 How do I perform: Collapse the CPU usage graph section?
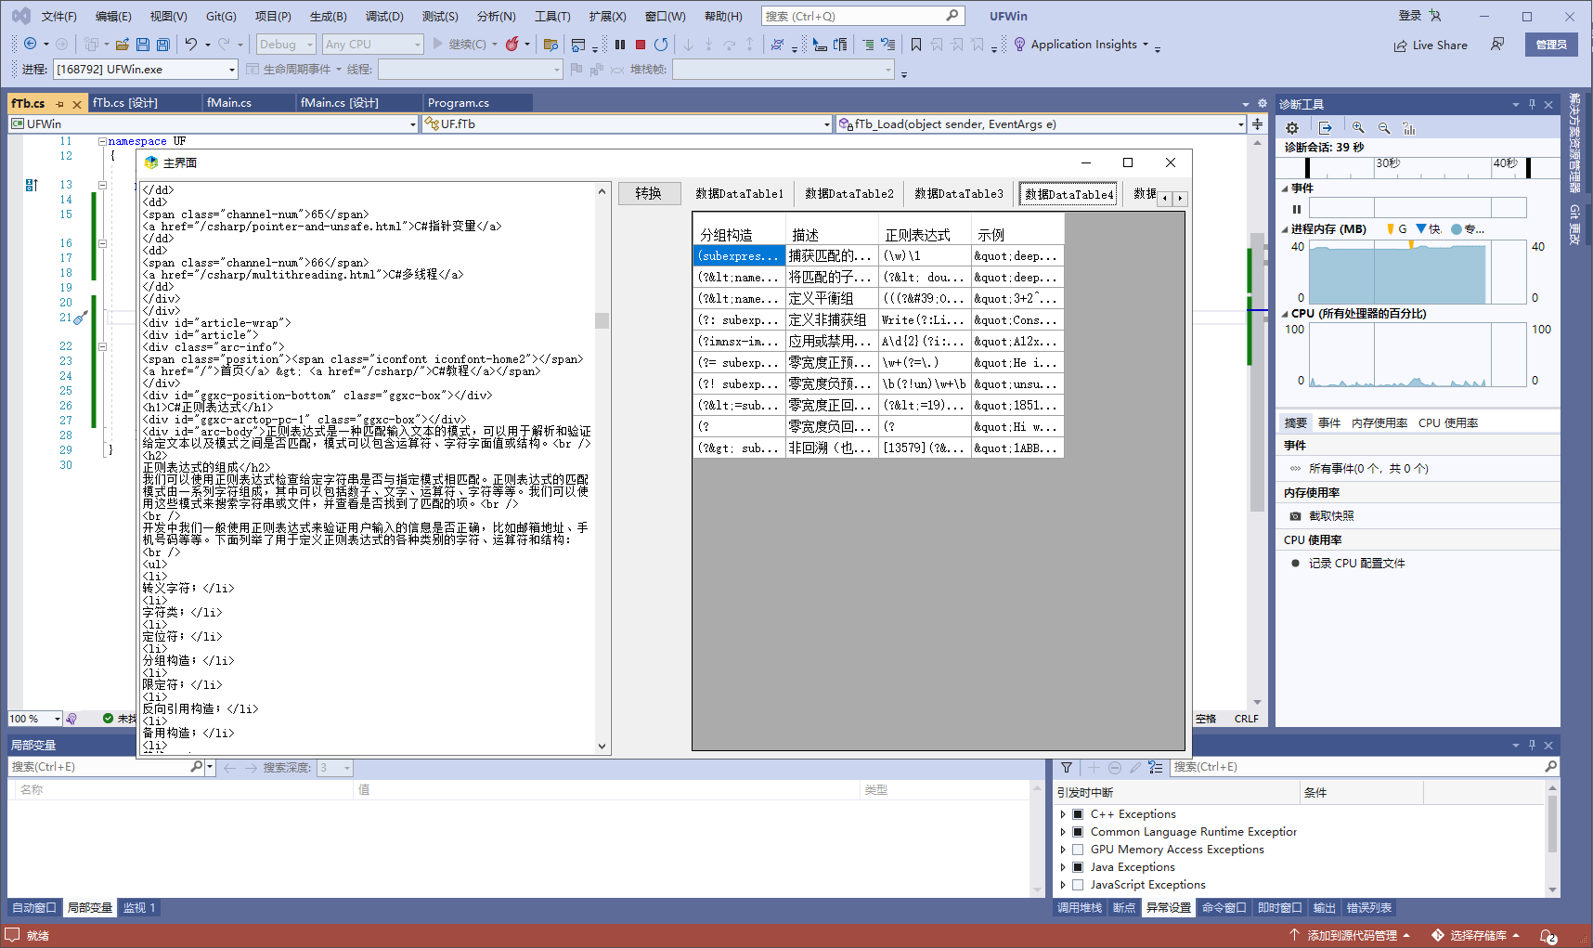pos(1286,314)
